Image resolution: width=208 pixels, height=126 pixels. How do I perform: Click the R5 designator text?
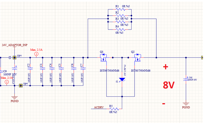click(111, 106)
